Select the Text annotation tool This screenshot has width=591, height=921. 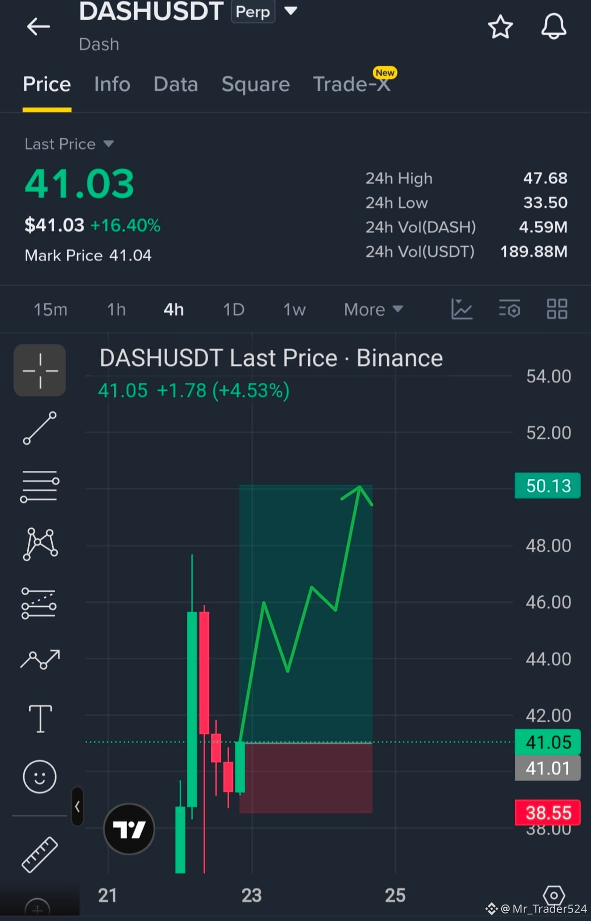[40, 719]
